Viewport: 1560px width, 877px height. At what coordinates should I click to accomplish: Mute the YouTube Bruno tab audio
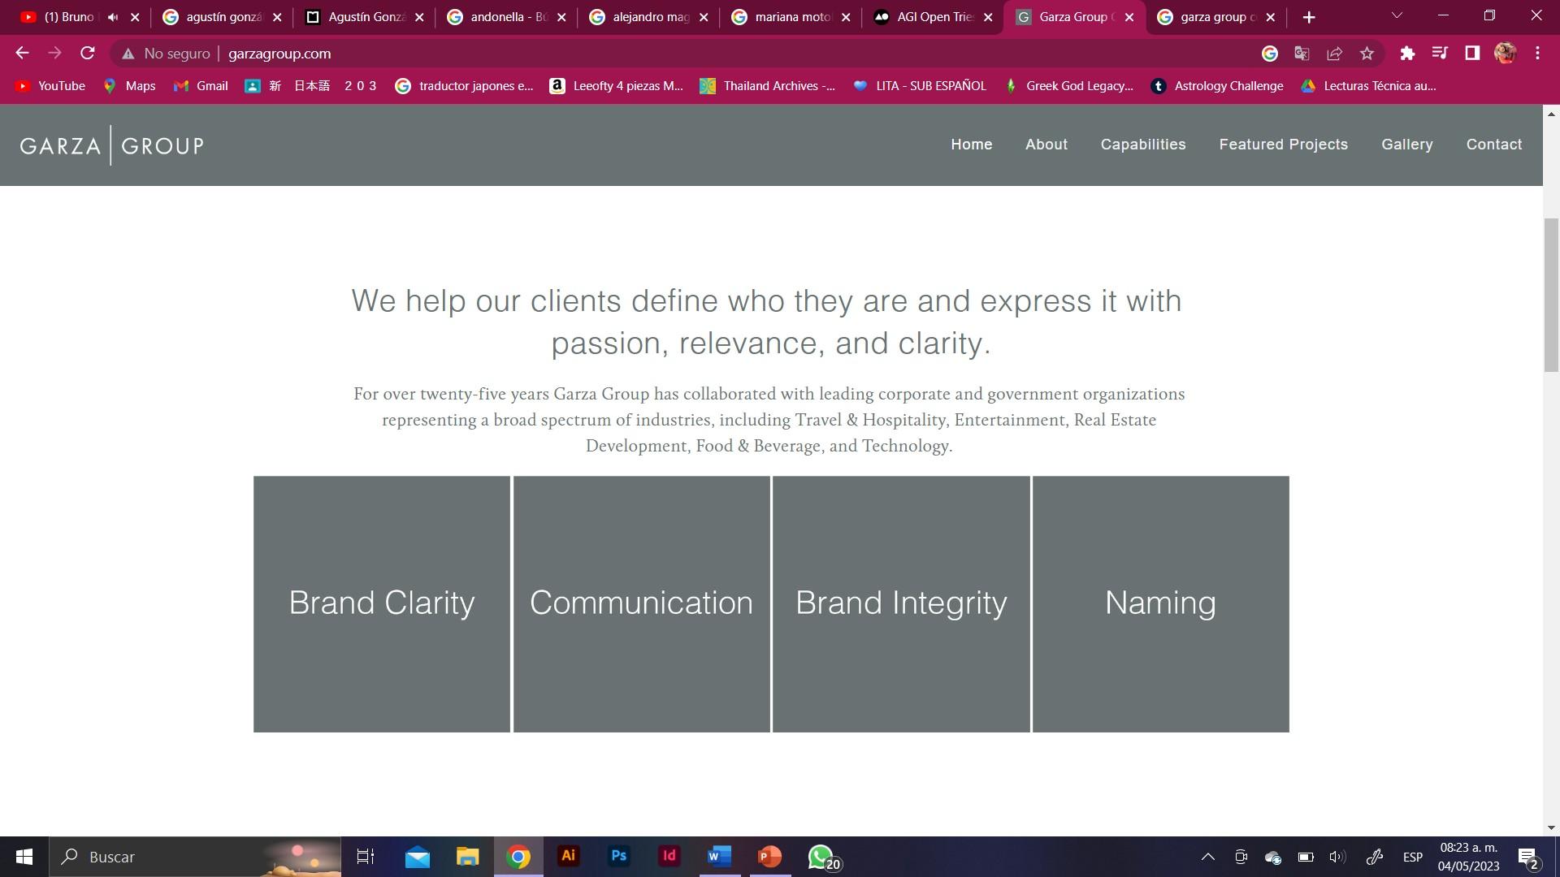(x=113, y=17)
